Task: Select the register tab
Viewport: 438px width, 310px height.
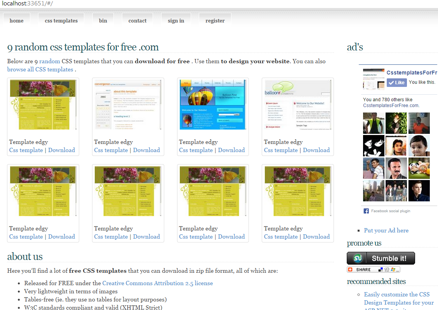Action: 215,21
